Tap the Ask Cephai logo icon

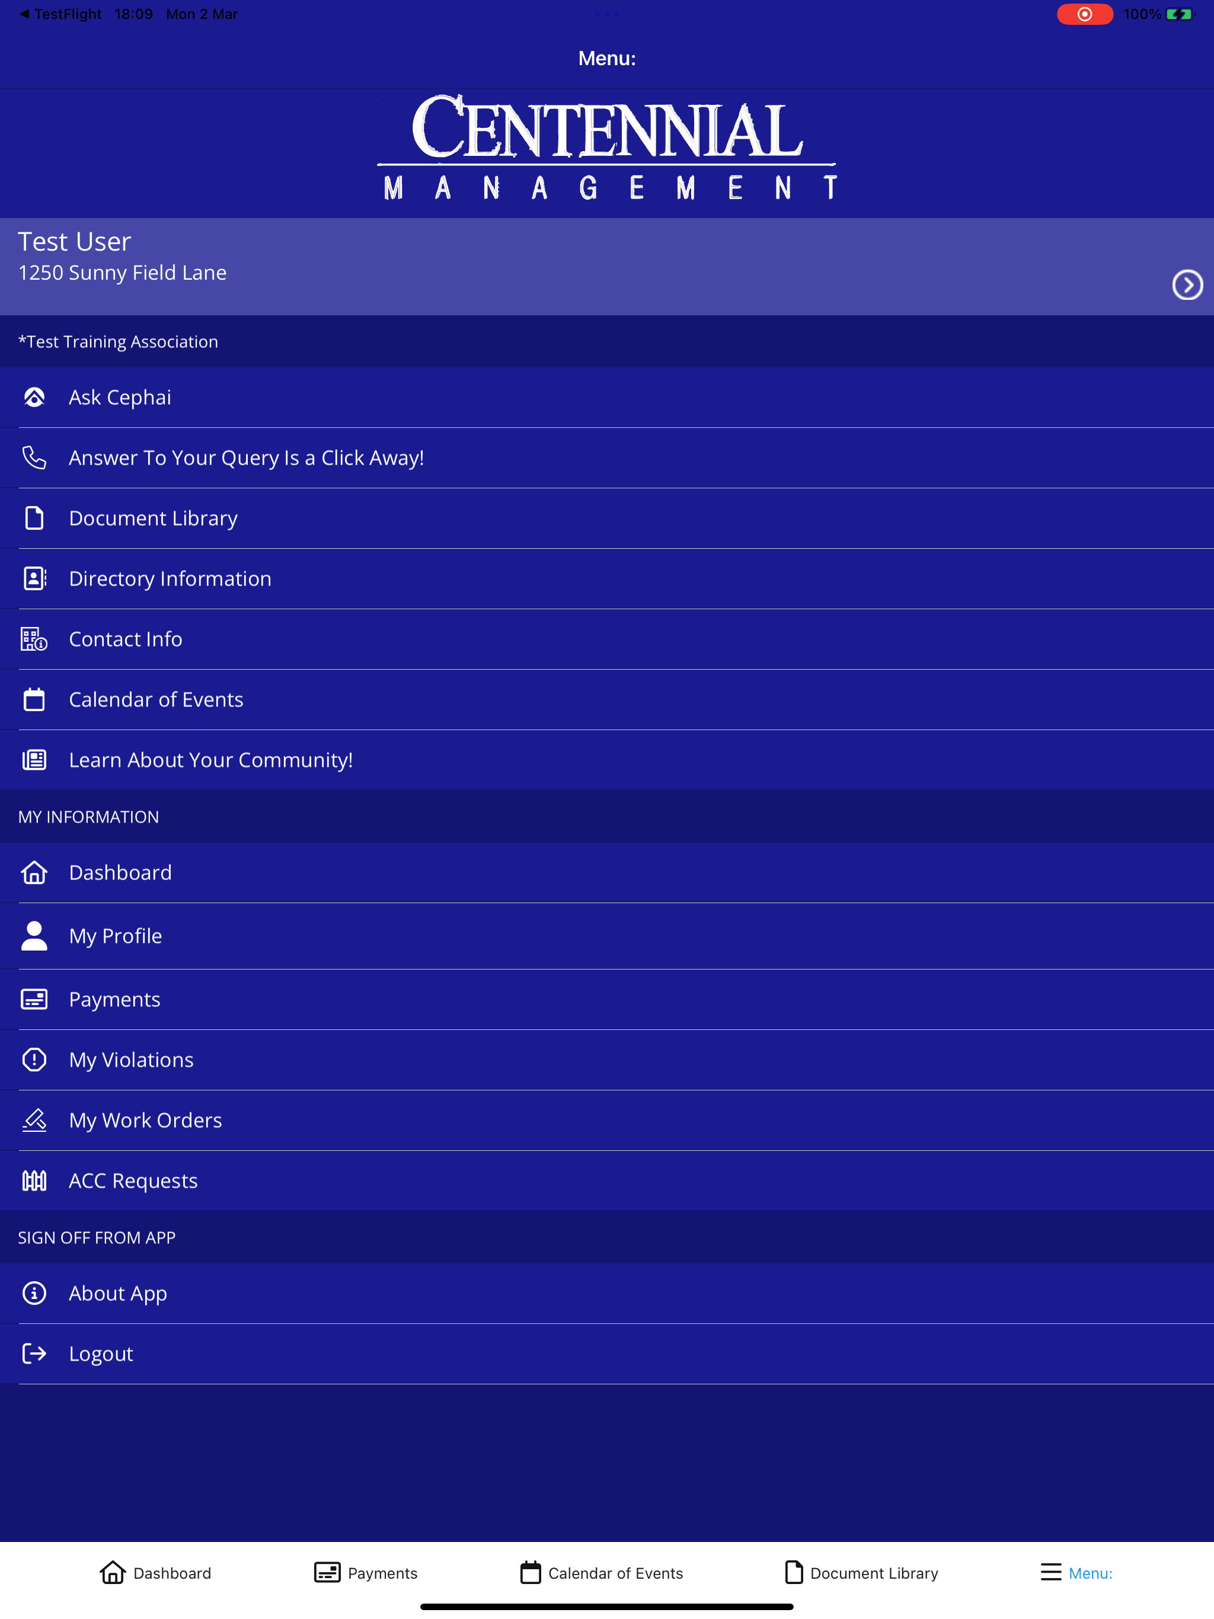[x=34, y=398]
